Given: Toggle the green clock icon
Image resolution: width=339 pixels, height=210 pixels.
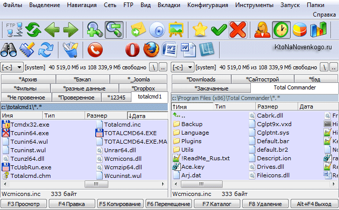Looking at the screenshot, I should pyautogui.click(x=281, y=30).
